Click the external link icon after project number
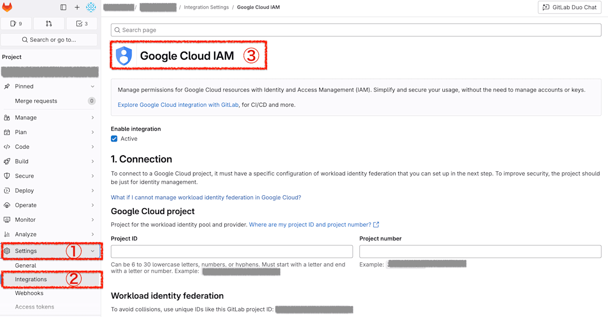608x317 pixels. tap(376, 224)
